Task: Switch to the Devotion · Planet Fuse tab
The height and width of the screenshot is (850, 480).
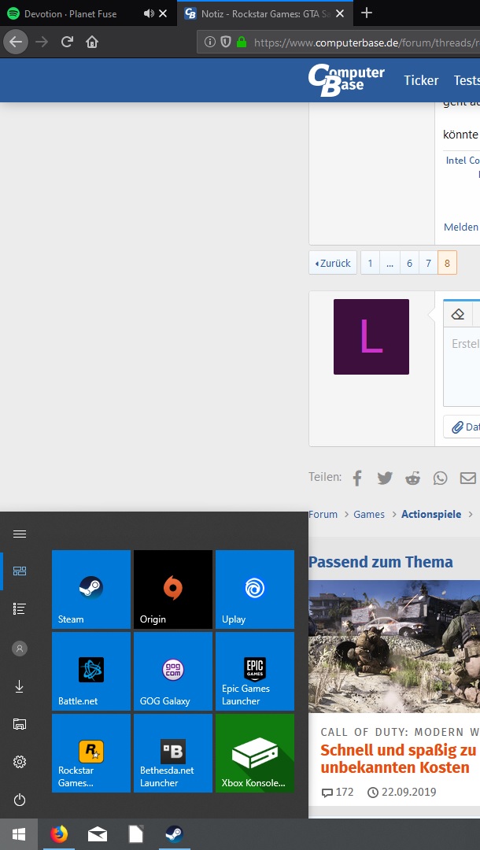Action: 71,13
